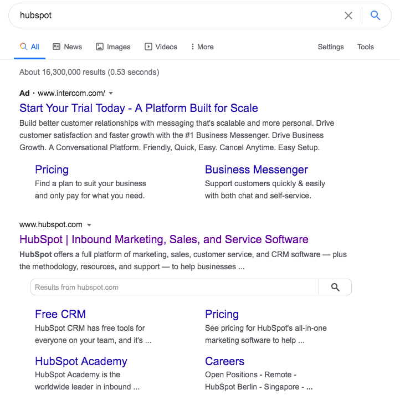
Task: Open the News results tab
Action: click(x=67, y=47)
